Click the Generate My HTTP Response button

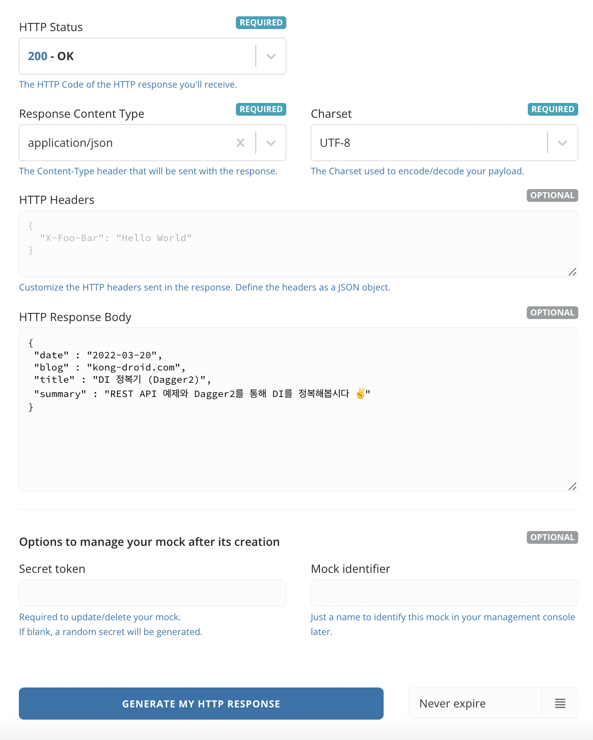point(201,703)
